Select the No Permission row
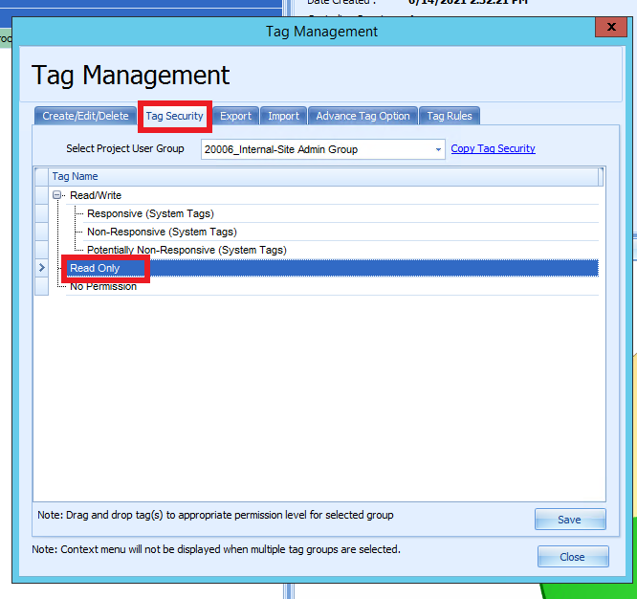 pyautogui.click(x=332, y=286)
